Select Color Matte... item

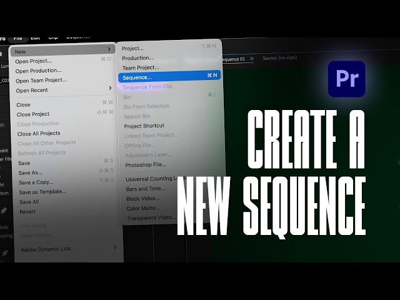[x=143, y=208]
